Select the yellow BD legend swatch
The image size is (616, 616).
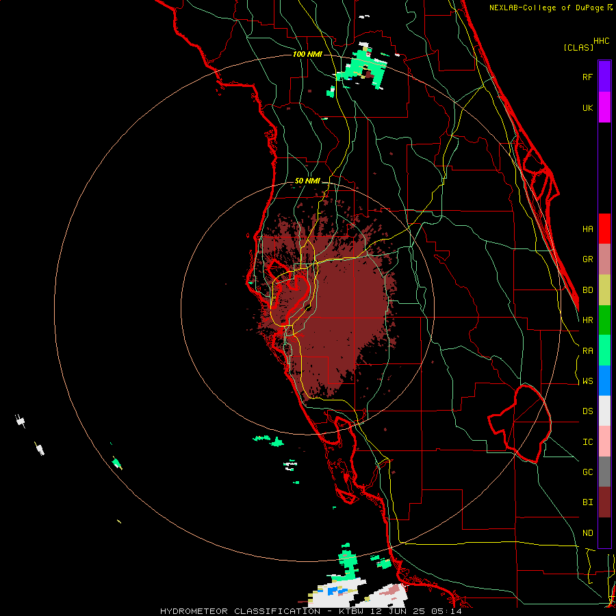[604, 290]
